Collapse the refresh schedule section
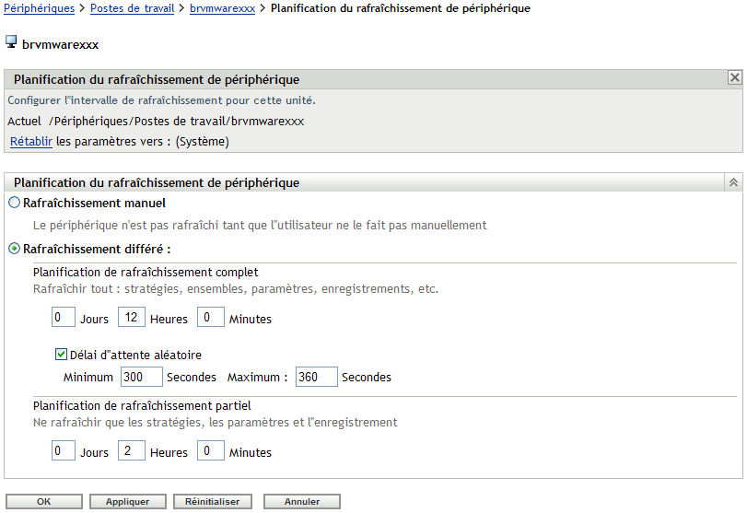Screen dimensions: 747x513 pyautogui.click(x=734, y=182)
